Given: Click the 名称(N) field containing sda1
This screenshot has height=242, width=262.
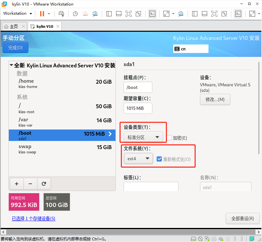Looking at the screenshot, I should coord(225,186).
